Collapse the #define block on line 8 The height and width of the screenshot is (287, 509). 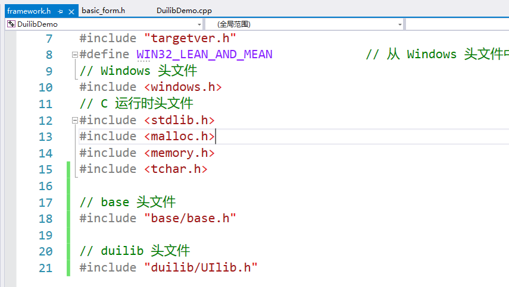point(74,55)
